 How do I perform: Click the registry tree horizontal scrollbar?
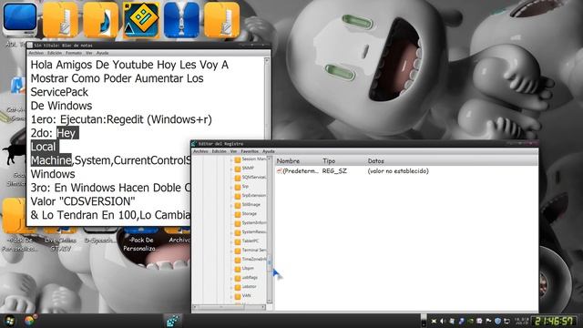pyautogui.click(x=230, y=307)
